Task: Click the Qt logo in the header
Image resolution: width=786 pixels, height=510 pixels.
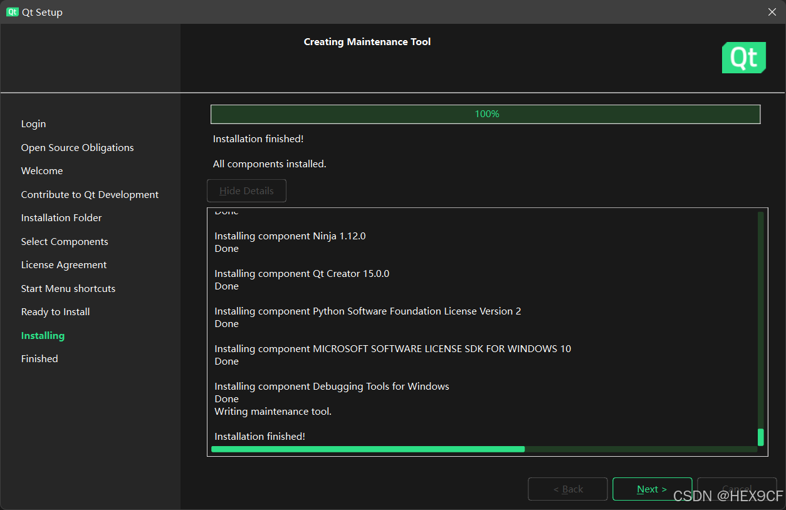Action: click(x=744, y=58)
